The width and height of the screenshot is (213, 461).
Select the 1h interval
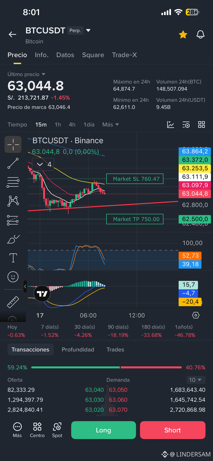click(x=58, y=125)
